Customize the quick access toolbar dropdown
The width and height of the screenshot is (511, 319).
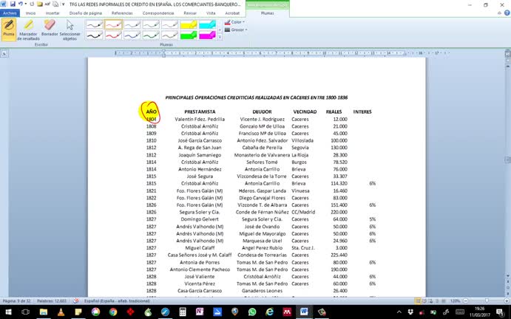[x=63, y=4]
